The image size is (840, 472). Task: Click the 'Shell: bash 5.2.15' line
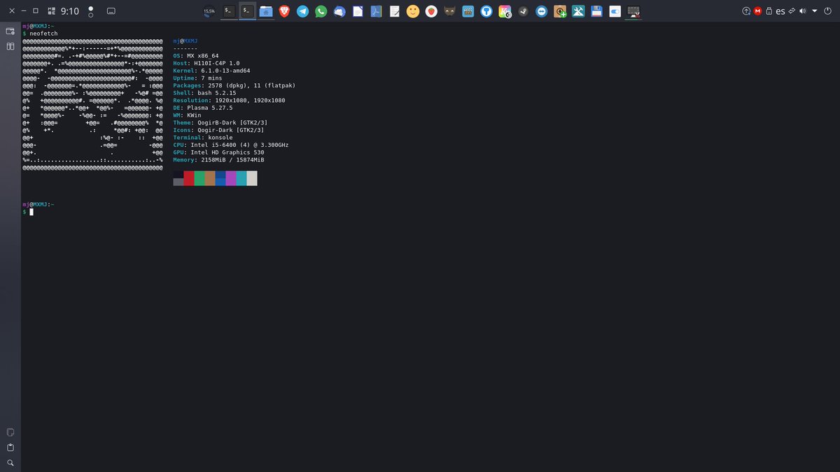tap(204, 93)
